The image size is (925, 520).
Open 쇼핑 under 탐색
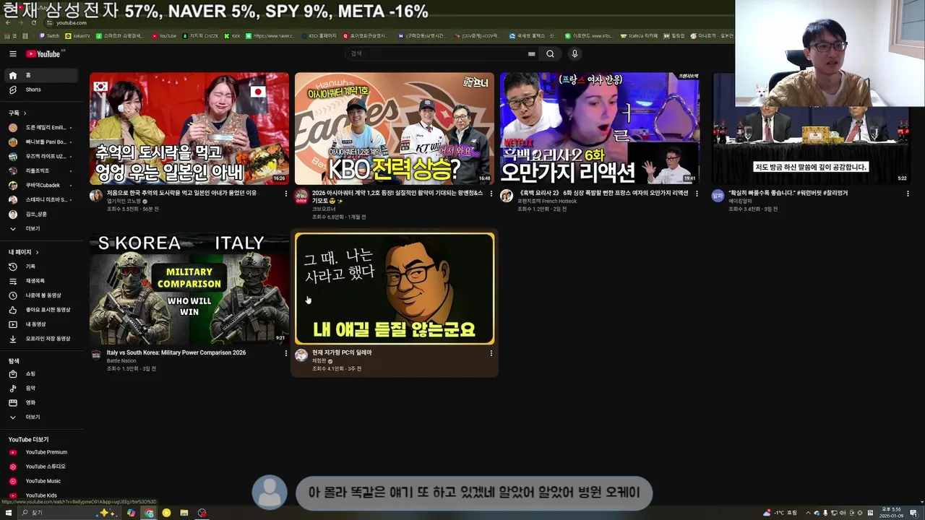42,374
